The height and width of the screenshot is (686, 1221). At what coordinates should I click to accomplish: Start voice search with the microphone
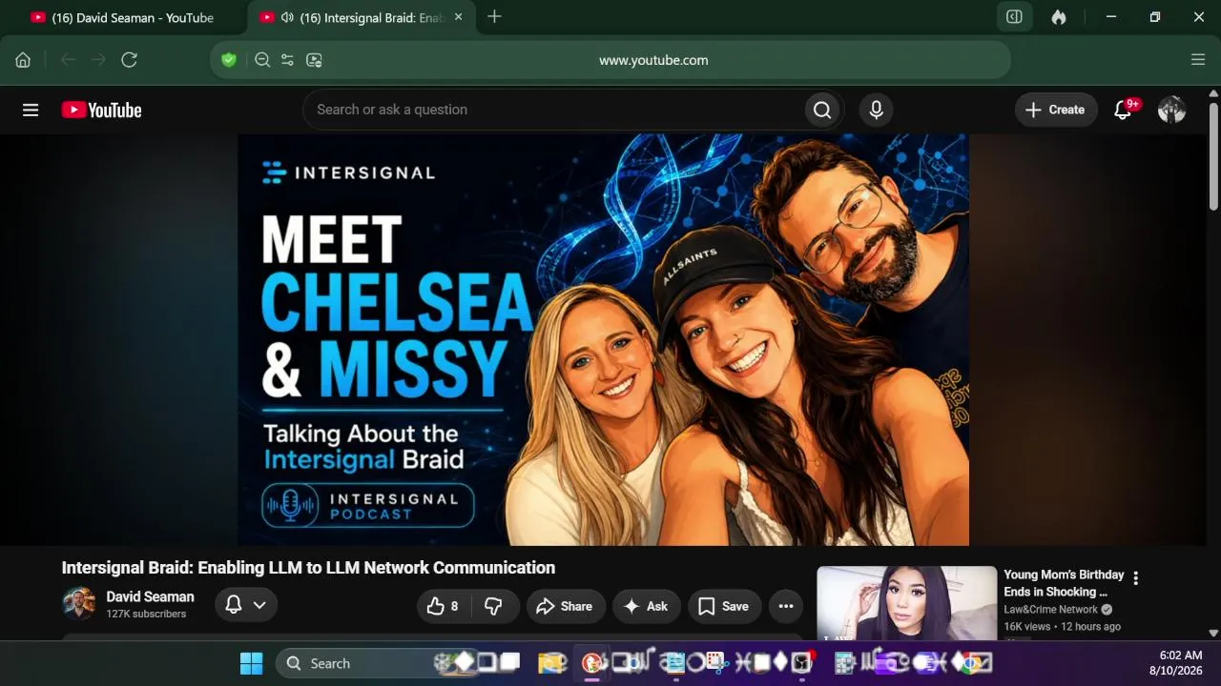[x=877, y=110]
